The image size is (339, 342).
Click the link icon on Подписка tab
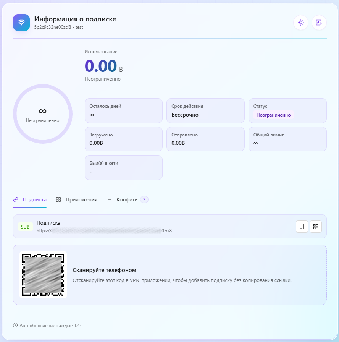[x=16, y=199]
